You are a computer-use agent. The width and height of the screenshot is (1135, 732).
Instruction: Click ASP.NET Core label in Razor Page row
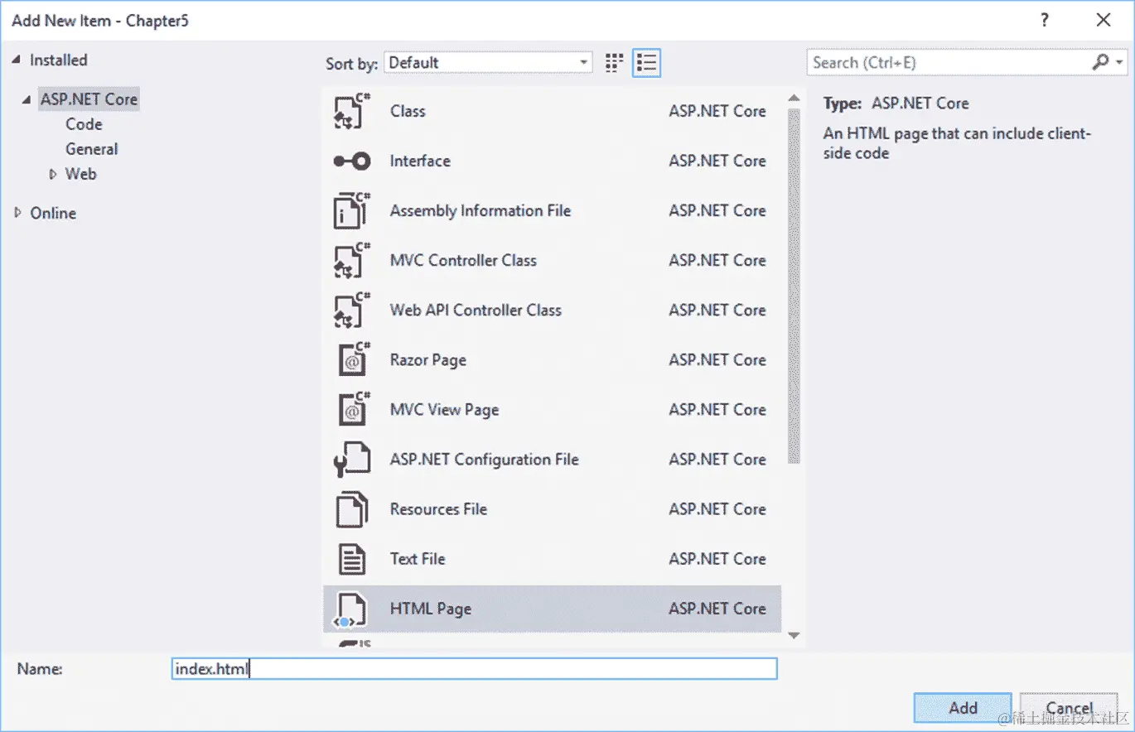tap(717, 359)
